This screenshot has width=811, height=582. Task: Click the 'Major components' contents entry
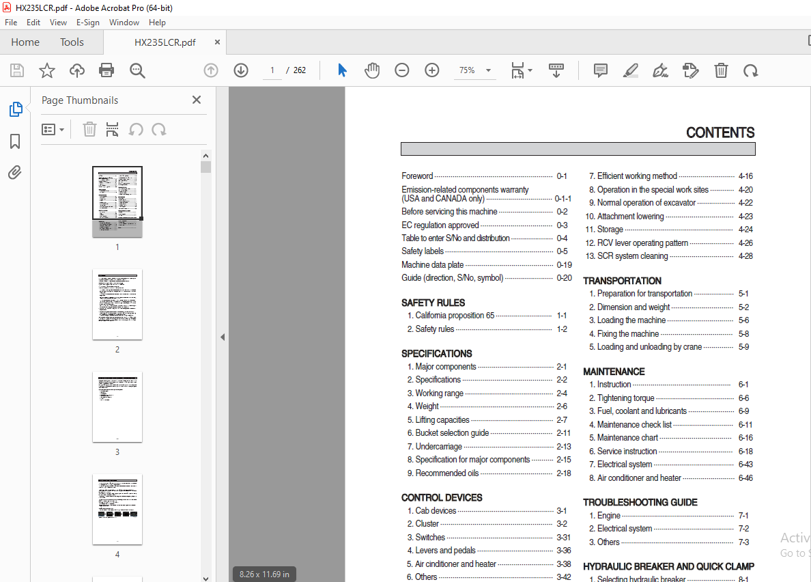coord(487,367)
